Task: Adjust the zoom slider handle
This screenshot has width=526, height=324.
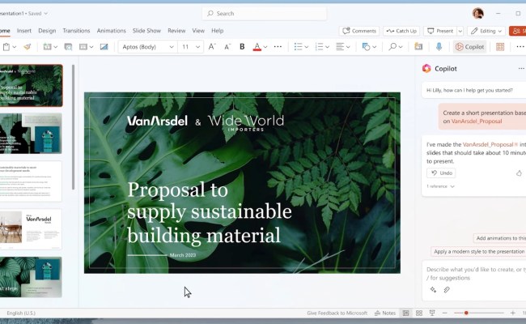Action: click(466, 313)
